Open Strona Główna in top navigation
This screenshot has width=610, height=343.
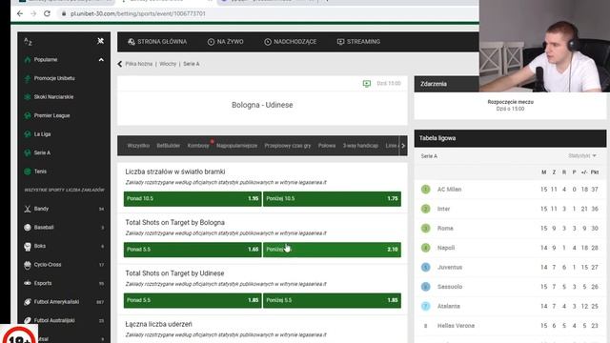pyautogui.click(x=157, y=42)
